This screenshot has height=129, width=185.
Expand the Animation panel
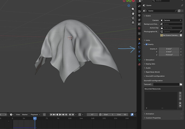[x=163, y=114]
